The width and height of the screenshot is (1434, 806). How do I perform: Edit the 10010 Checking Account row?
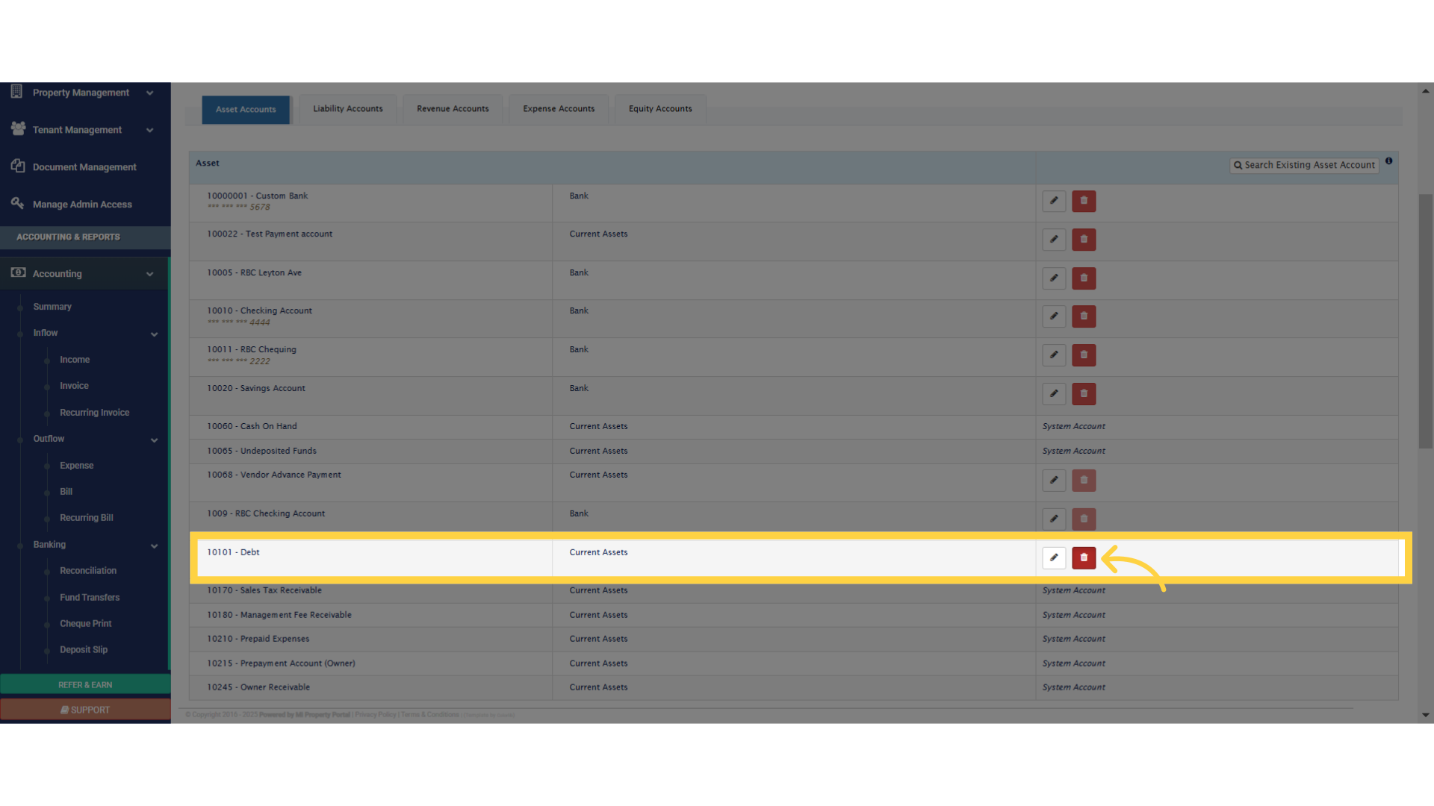point(1054,316)
